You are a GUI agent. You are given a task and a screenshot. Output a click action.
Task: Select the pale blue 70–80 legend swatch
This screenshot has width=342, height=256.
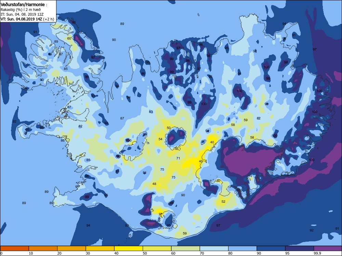tap(214, 248)
